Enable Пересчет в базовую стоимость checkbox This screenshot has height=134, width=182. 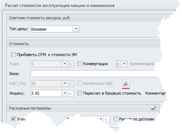tap(80, 93)
